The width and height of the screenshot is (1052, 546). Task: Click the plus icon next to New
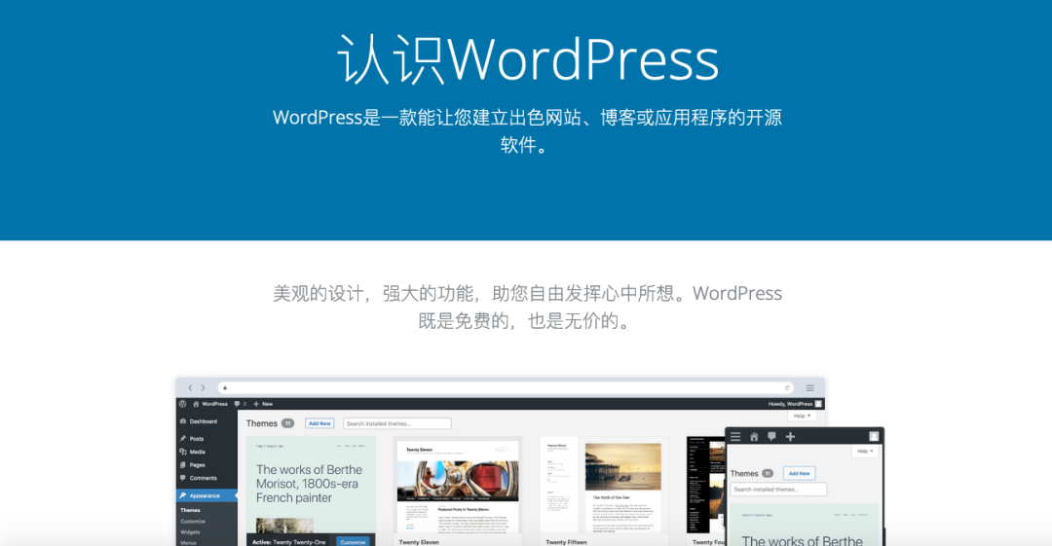pos(256,404)
